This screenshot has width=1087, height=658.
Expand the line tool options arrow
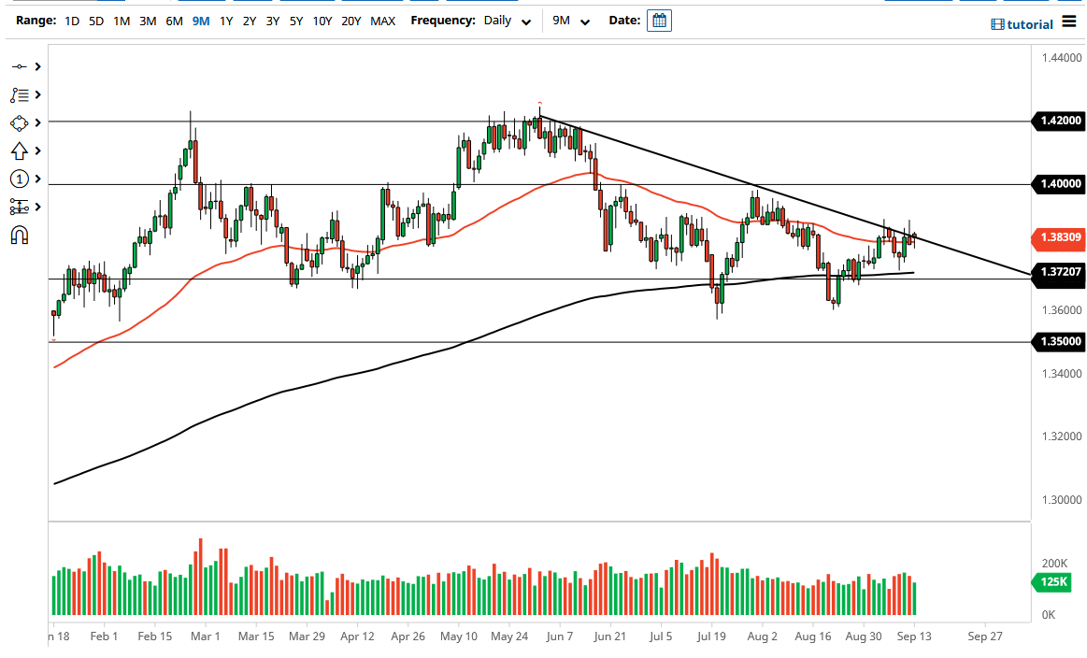[x=38, y=66]
